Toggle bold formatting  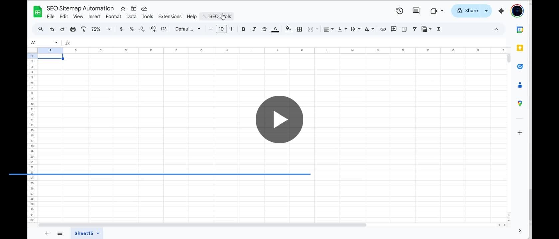[243, 29]
